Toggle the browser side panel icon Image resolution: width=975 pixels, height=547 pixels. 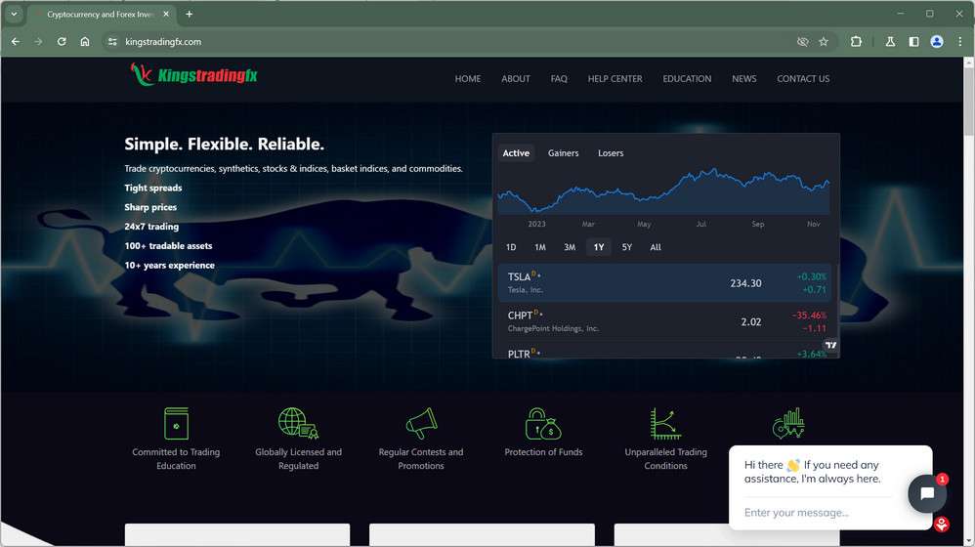913,42
